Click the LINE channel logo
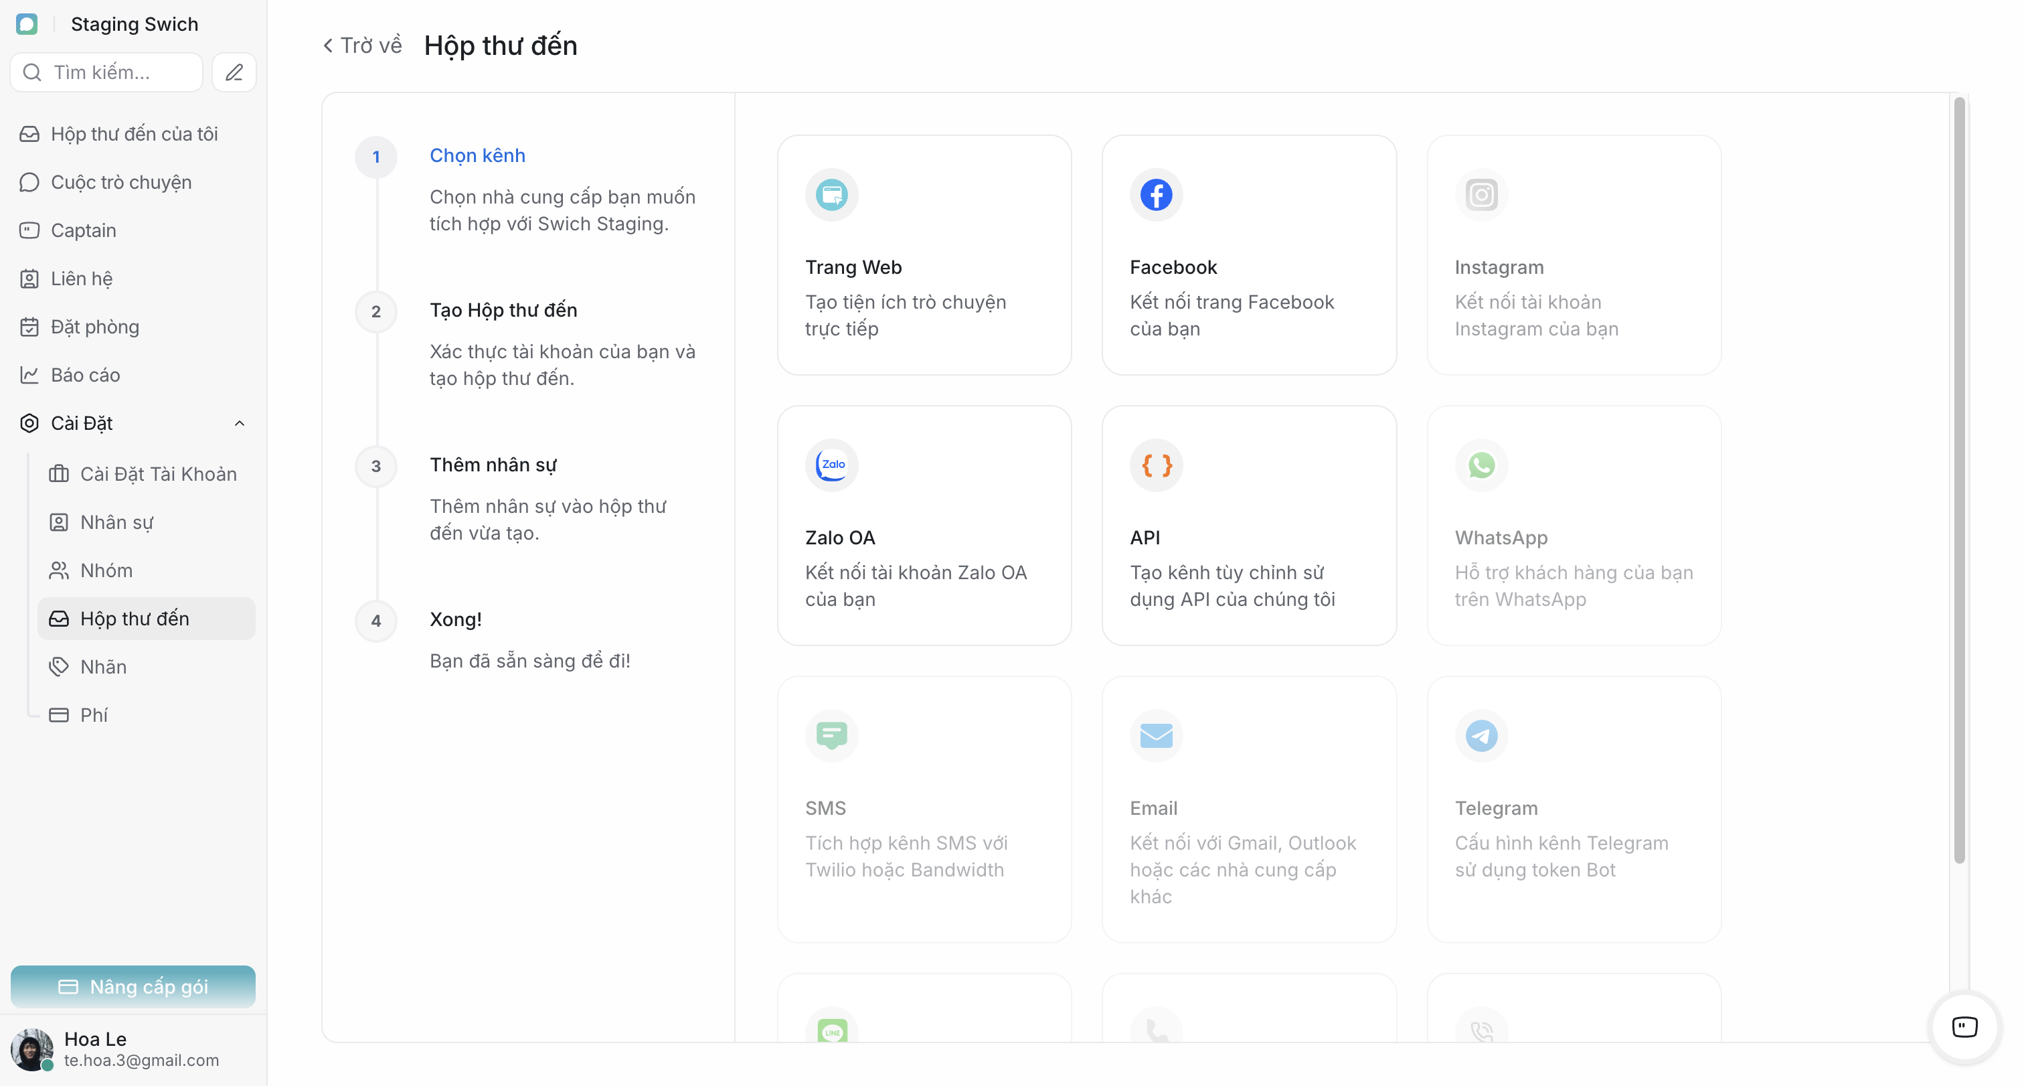2024x1086 pixels. coord(831,1030)
